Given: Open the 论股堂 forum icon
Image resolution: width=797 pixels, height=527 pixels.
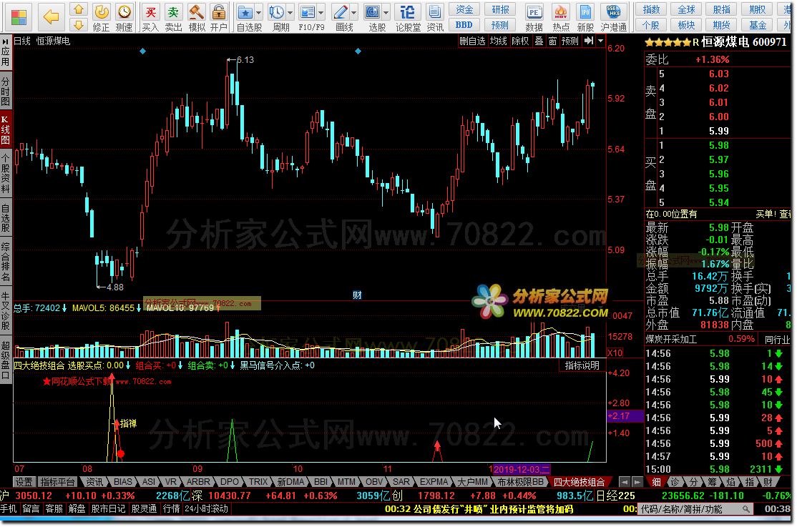Looking at the screenshot, I should 408,11.
